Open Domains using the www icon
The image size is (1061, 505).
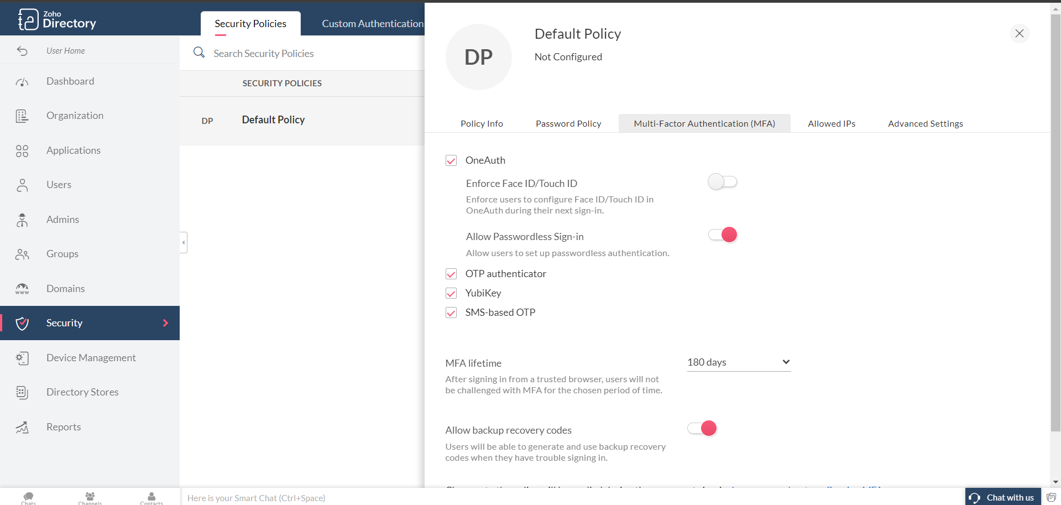[x=22, y=289]
